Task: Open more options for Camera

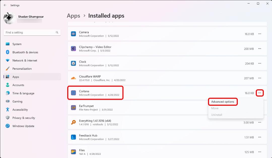Action: [259, 34]
